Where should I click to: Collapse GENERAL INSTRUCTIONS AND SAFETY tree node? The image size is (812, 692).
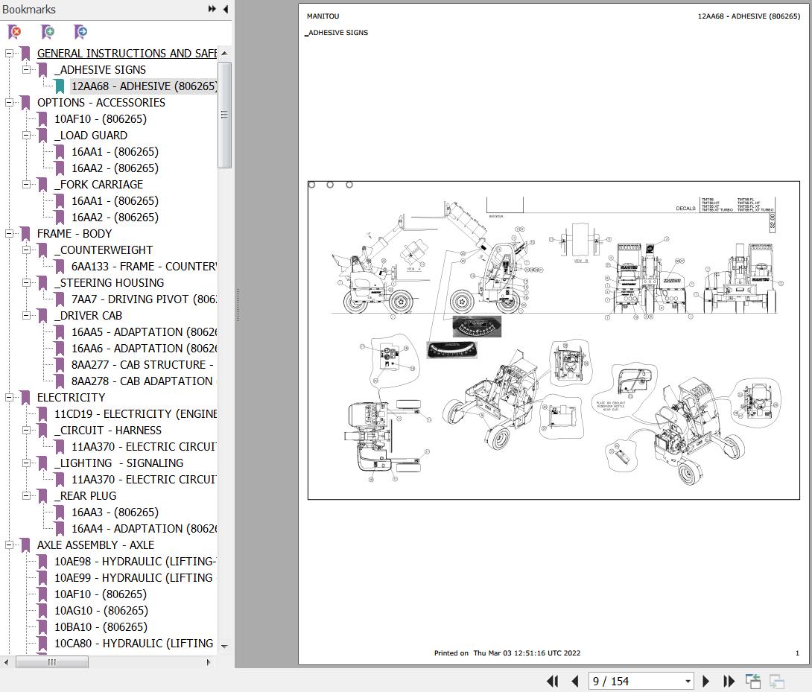[x=10, y=53]
